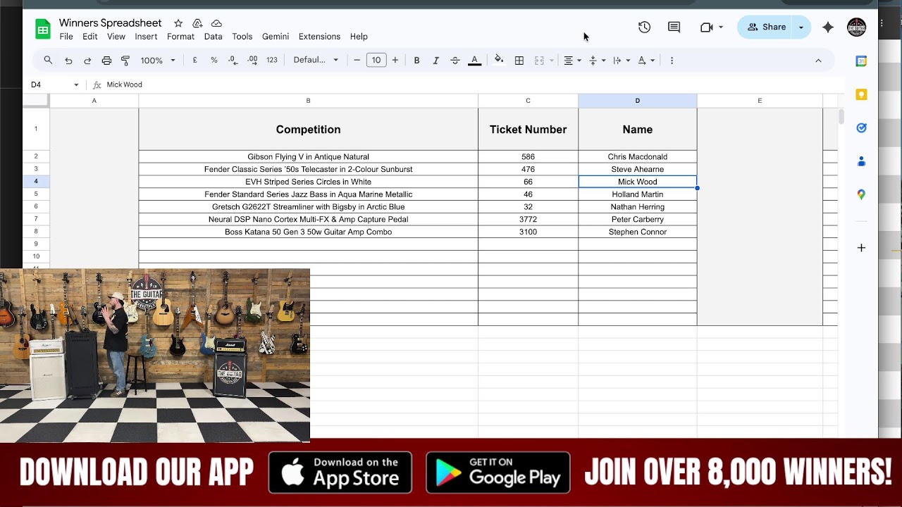902x507 pixels.
Task: Open Google Contacts side panel
Action: point(861,161)
